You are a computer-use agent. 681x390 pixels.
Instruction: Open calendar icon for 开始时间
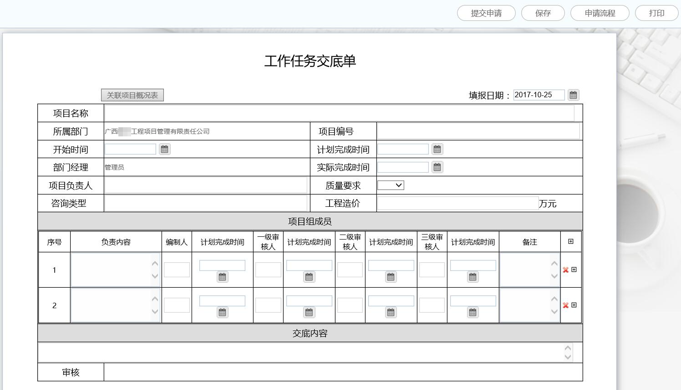pos(164,149)
